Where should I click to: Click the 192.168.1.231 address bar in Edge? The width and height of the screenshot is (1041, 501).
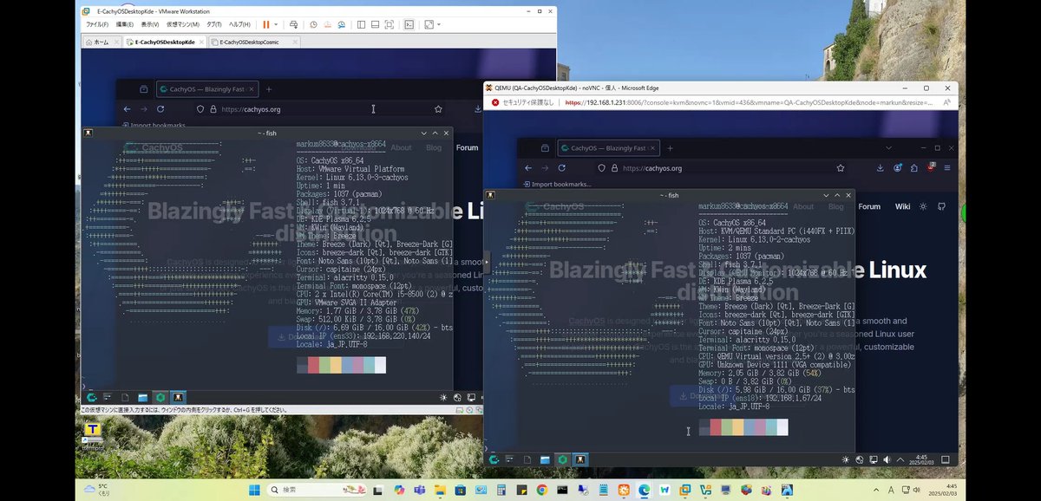750,101
